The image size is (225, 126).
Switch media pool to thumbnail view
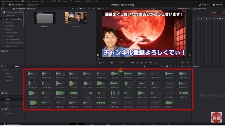166,66
